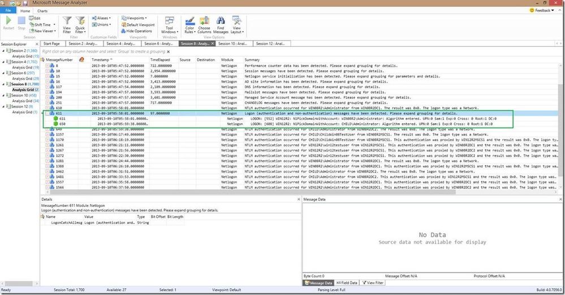Screen dimensions: 565x295
Task: Collapse Session 6 in Session Explorer
Action: click(3, 73)
